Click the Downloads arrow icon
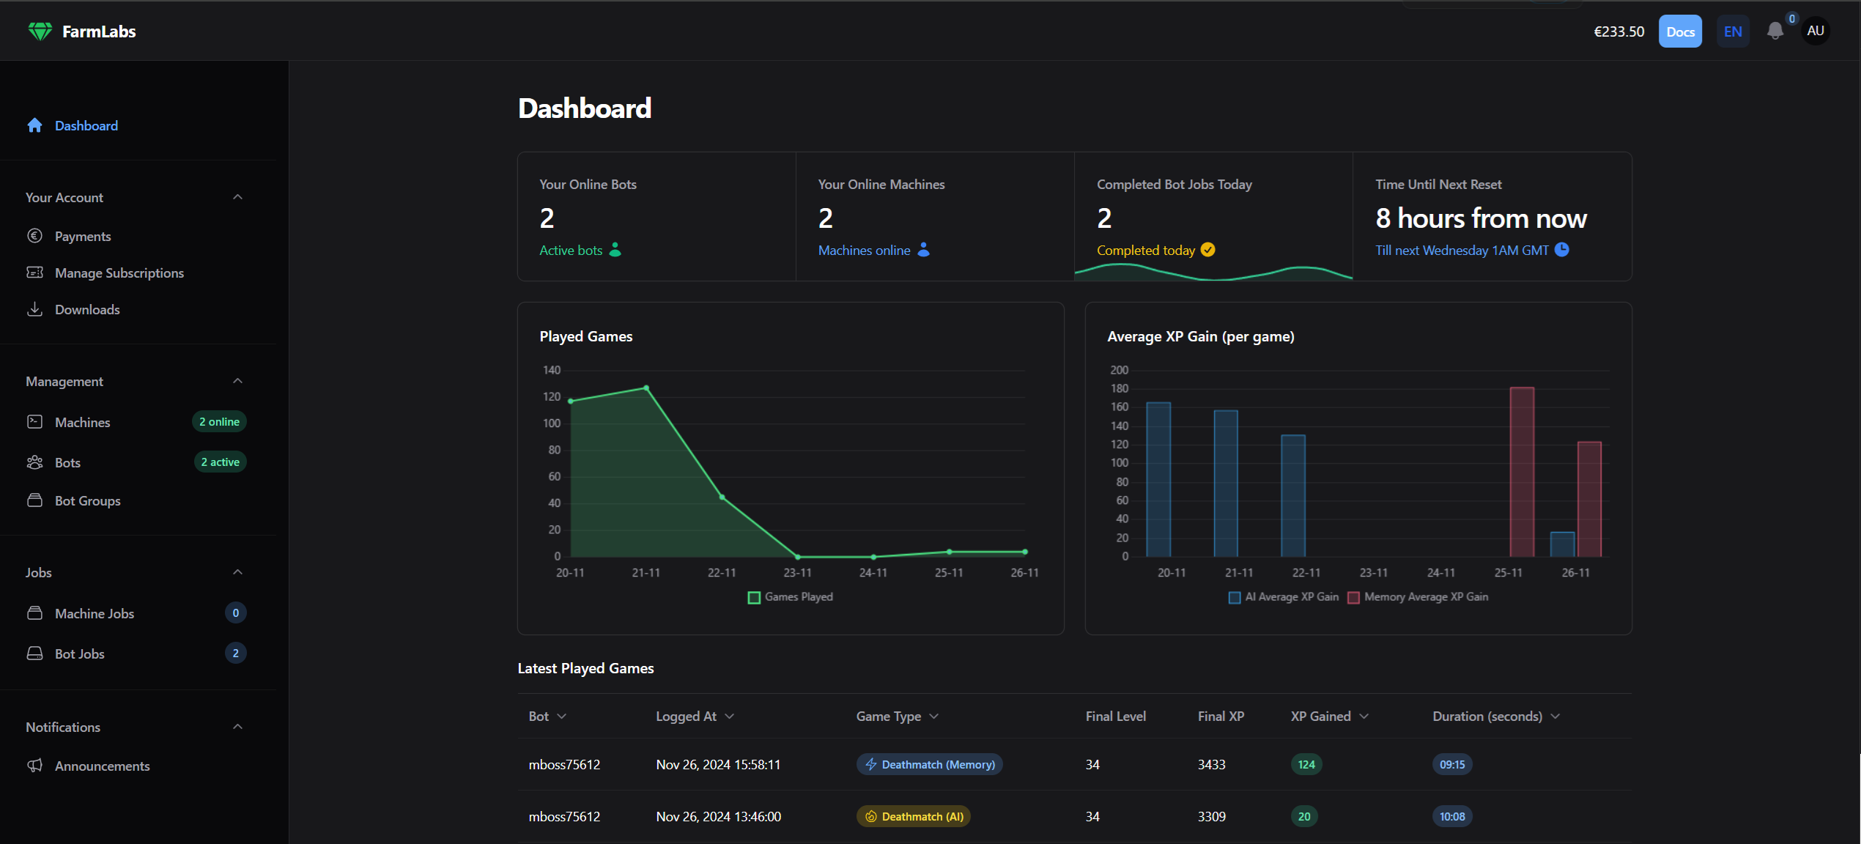The image size is (1861, 844). pyautogui.click(x=34, y=309)
